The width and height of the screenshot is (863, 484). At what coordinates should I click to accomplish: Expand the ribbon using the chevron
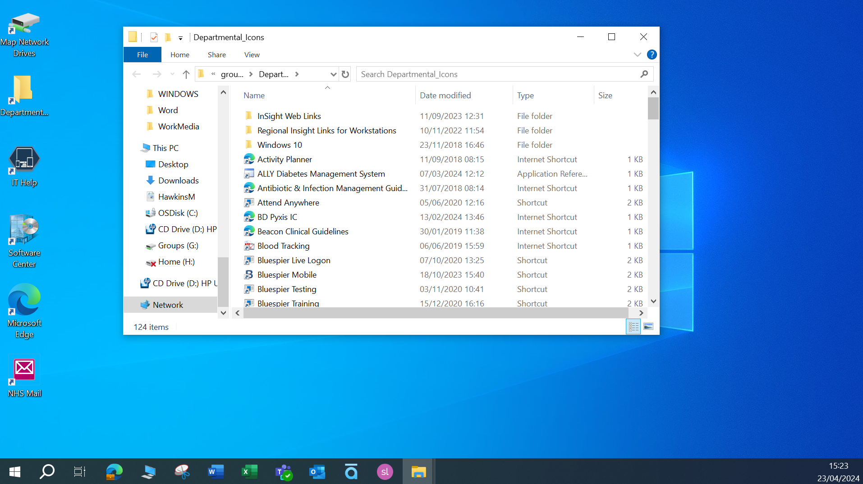(637, 55)
